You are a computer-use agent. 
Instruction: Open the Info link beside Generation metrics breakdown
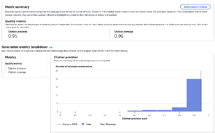point(51,47)
